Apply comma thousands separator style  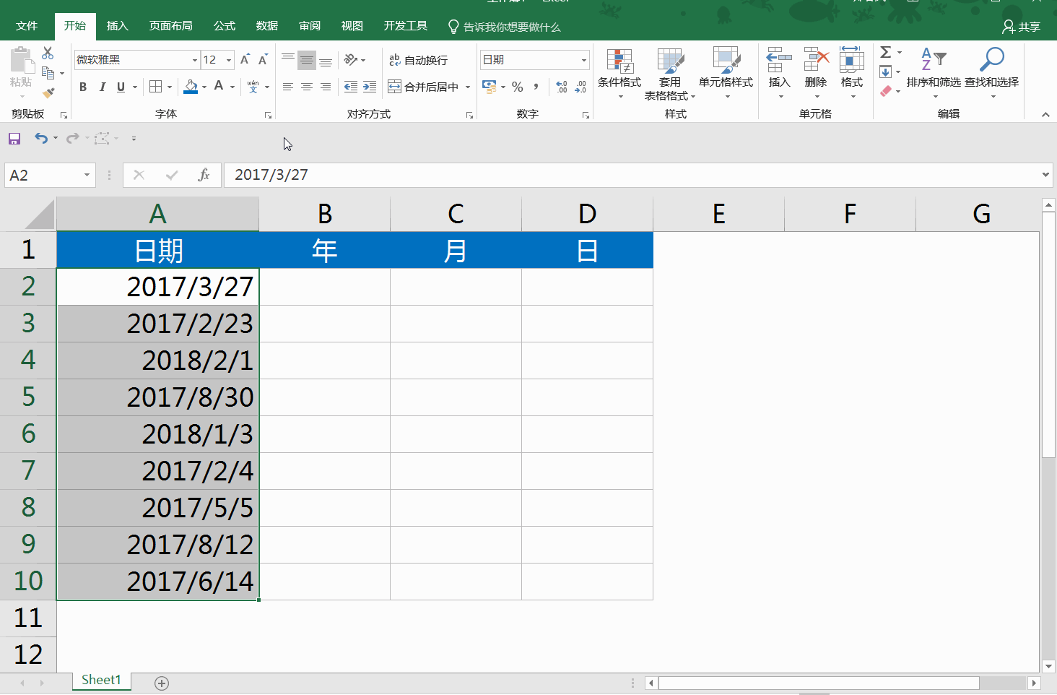(x=536, y=87)
